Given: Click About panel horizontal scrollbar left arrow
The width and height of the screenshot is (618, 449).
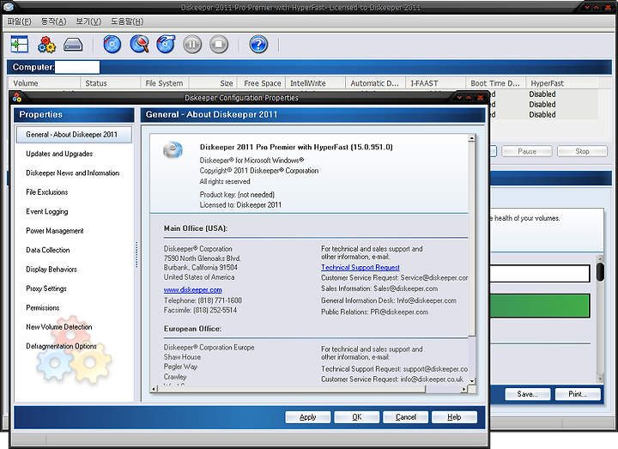Looking at the screenshot, I should [x=154, y=389].
